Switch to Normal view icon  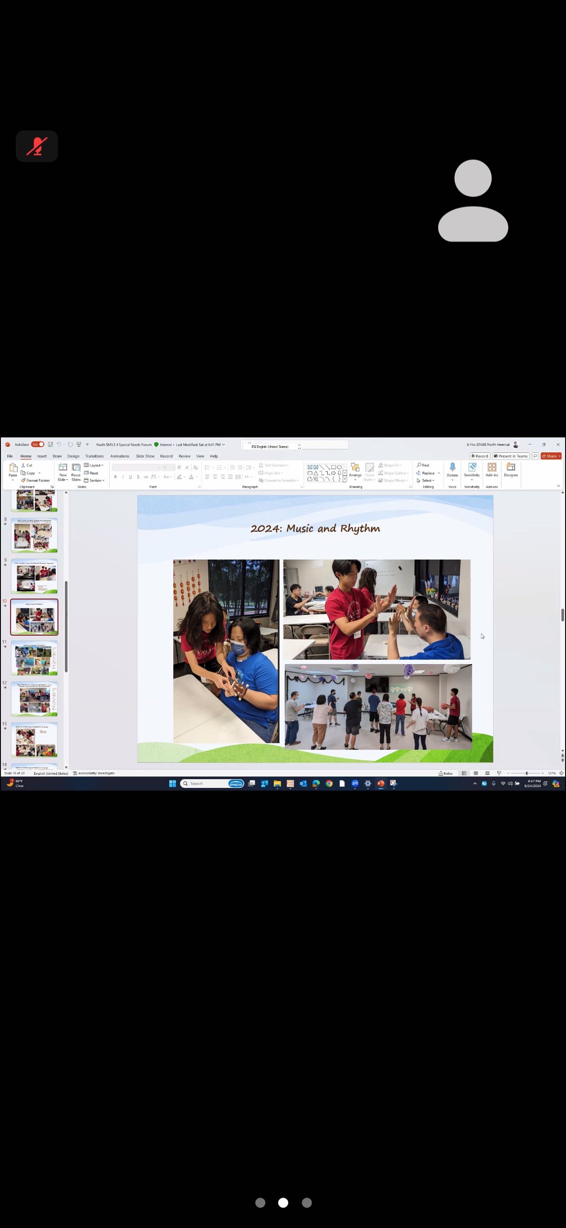(x=464, y=773)
